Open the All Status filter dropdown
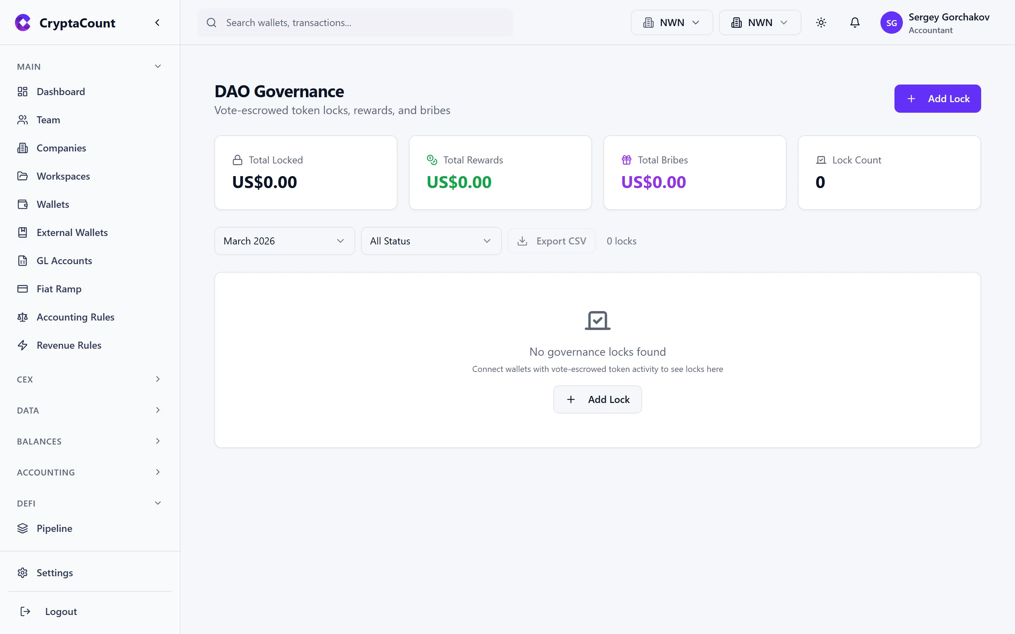This screenshot has width=1015, height=634. click(x=431, y=241)
